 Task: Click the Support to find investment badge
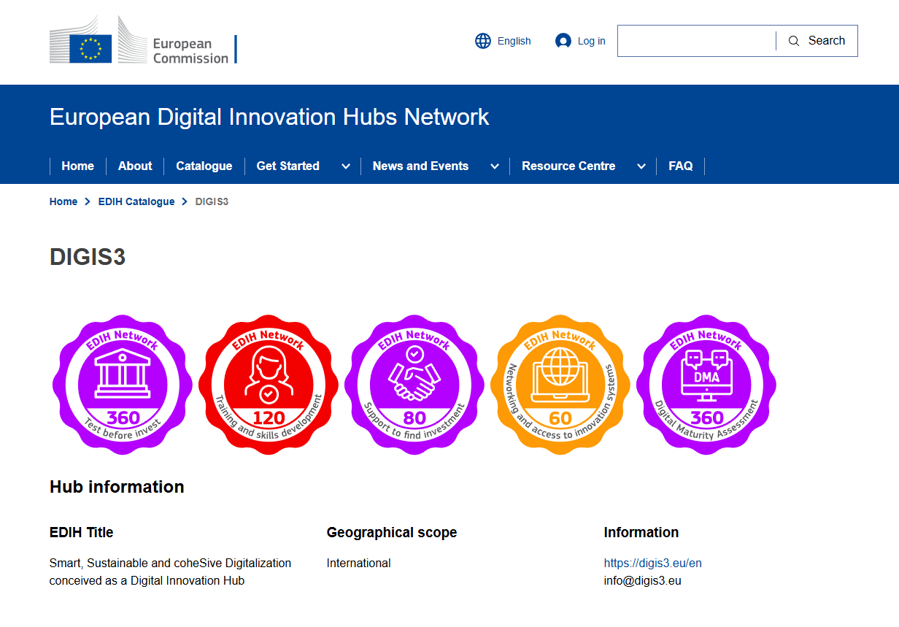pyautogui.click(x=414, y=384)
